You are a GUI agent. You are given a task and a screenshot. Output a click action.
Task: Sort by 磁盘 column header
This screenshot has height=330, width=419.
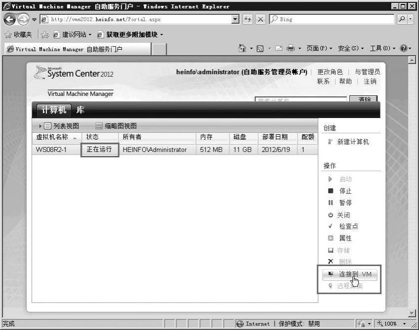pyautogui.click(x=244, y=137)
